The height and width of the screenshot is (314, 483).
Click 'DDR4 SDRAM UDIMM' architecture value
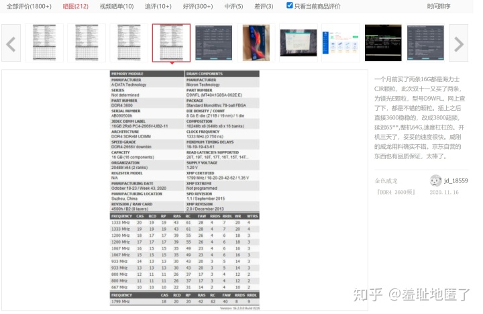coord(131,136)
